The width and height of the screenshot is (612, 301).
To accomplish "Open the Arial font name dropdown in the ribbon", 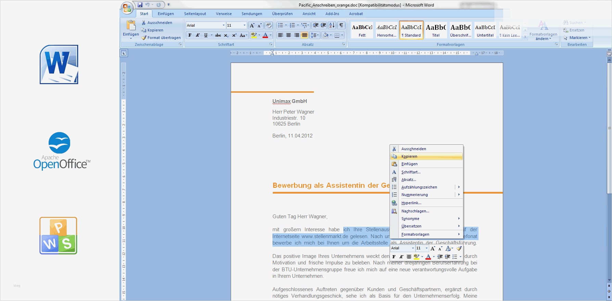I will coord(224,25).
